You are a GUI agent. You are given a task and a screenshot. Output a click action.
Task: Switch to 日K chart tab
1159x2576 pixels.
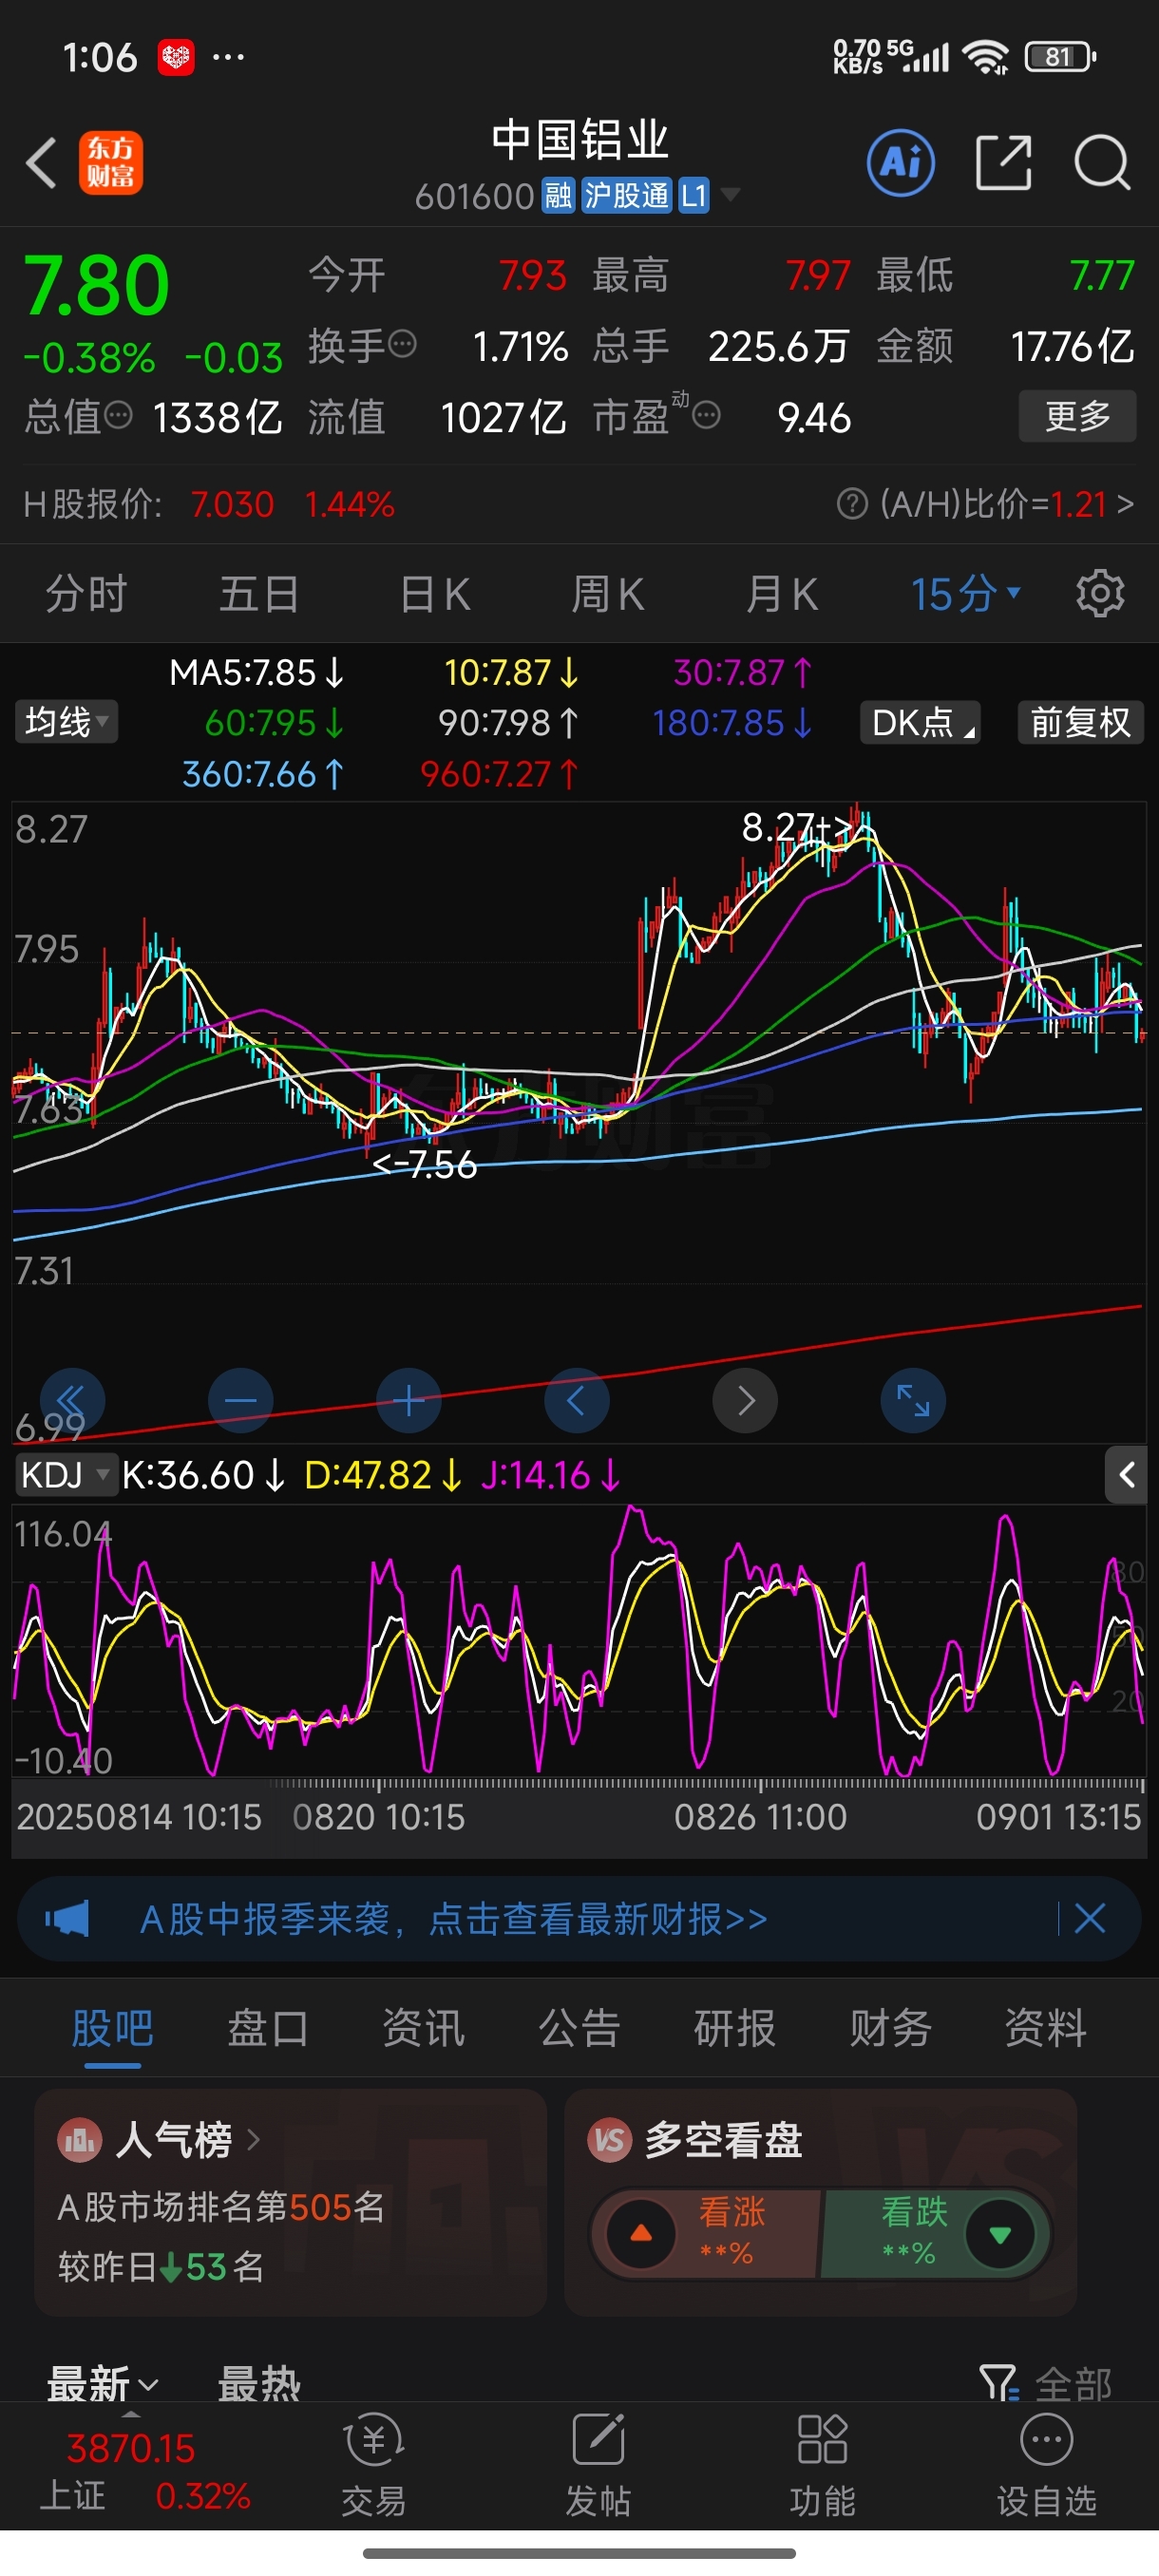[435, 594]
